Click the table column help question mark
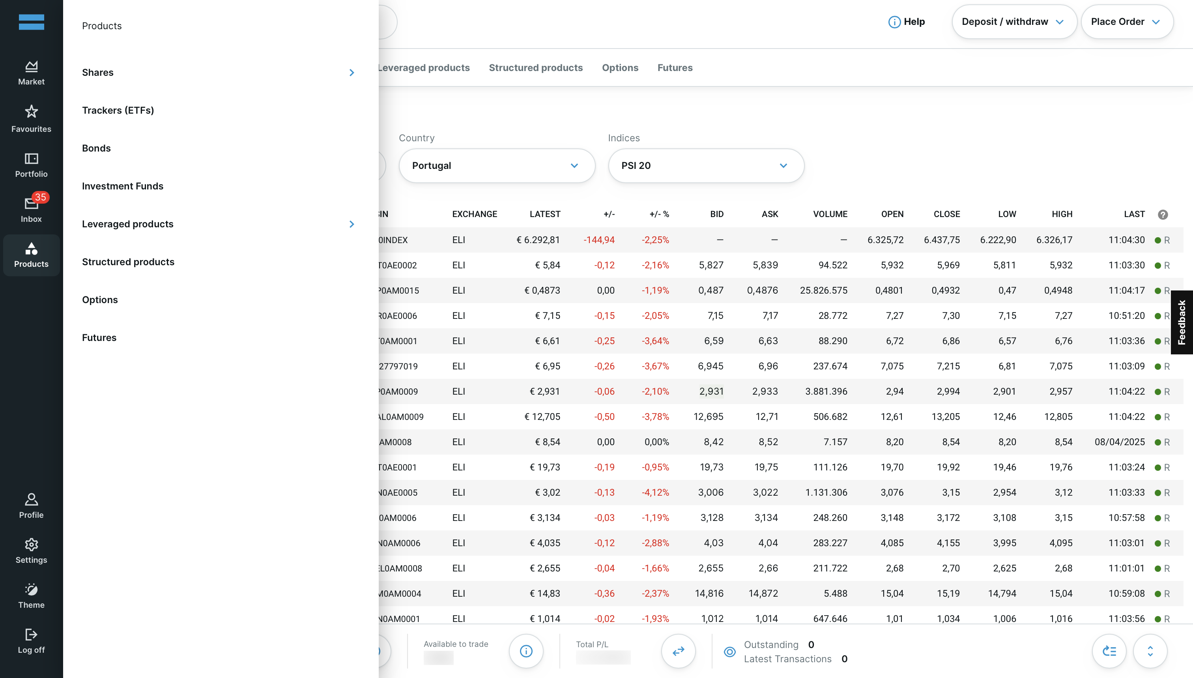This screenshot has width=1193, height=678. [x=1162, y=214]
